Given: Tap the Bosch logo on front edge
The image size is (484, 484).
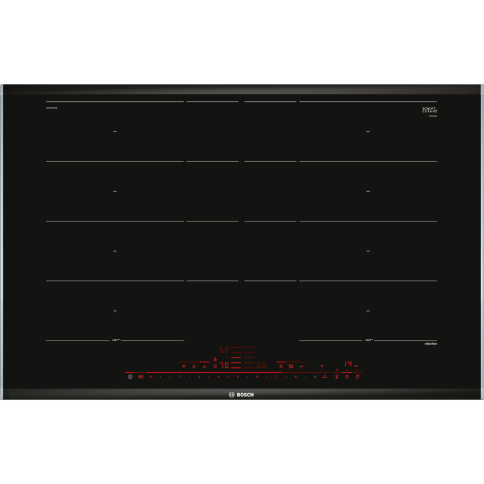Looking at the screenshot, I should (242, 394).
